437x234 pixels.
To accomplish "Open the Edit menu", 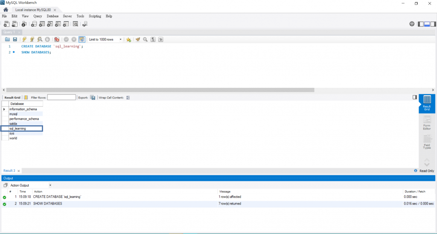I will pos(15,16).
